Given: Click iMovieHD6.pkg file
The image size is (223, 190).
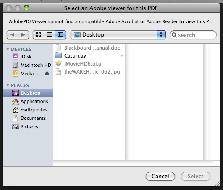Looking at the screenshot, I should pyautogui.click(x=89, y=64).
